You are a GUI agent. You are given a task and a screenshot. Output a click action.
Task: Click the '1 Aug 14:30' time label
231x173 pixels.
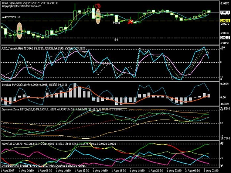(x=100, y=171)
